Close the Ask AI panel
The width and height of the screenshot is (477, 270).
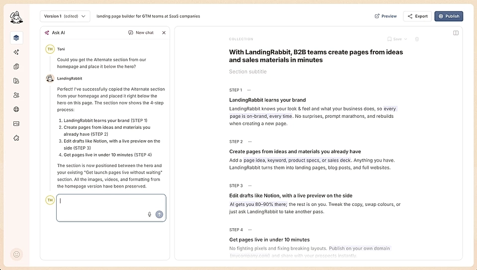pos(163,33)
